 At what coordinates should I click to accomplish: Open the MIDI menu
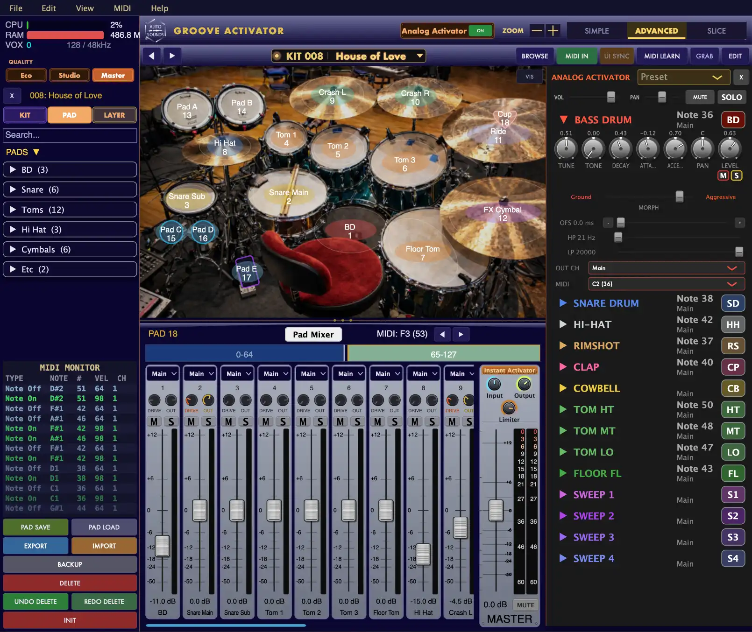pos(122,8)
